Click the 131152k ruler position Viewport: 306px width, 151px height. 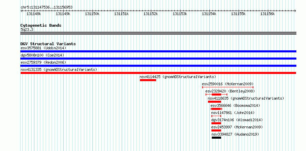(x=151, y=14)
